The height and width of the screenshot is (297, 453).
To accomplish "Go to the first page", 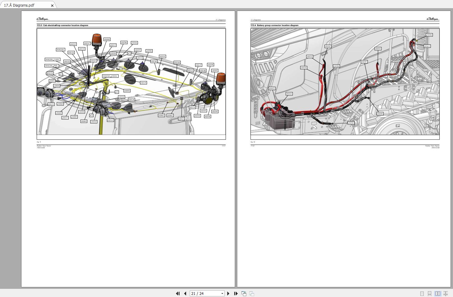I will tap(178, 293).
